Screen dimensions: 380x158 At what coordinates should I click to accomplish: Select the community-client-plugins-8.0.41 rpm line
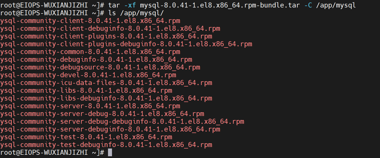(x=106, y=36)
